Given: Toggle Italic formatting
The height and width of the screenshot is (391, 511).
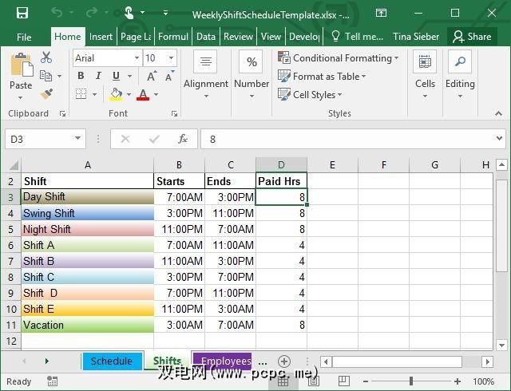Looking at the screenshot, I should click(98, 76).
